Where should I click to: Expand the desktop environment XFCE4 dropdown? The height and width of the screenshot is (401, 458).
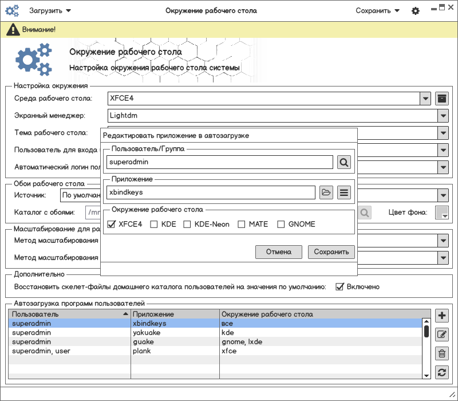pos(425,99)
